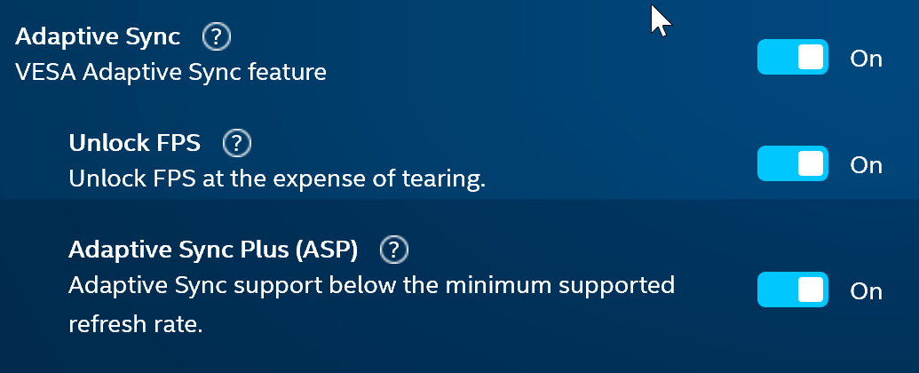The height and width of the screenshot is (373, 919).
Task: Click the 'On' label beside Adaptive Sync
Action: (866, 59)
